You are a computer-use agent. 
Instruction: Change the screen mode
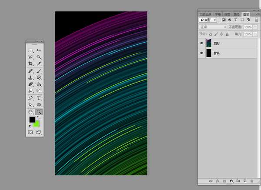coord(39,132)
